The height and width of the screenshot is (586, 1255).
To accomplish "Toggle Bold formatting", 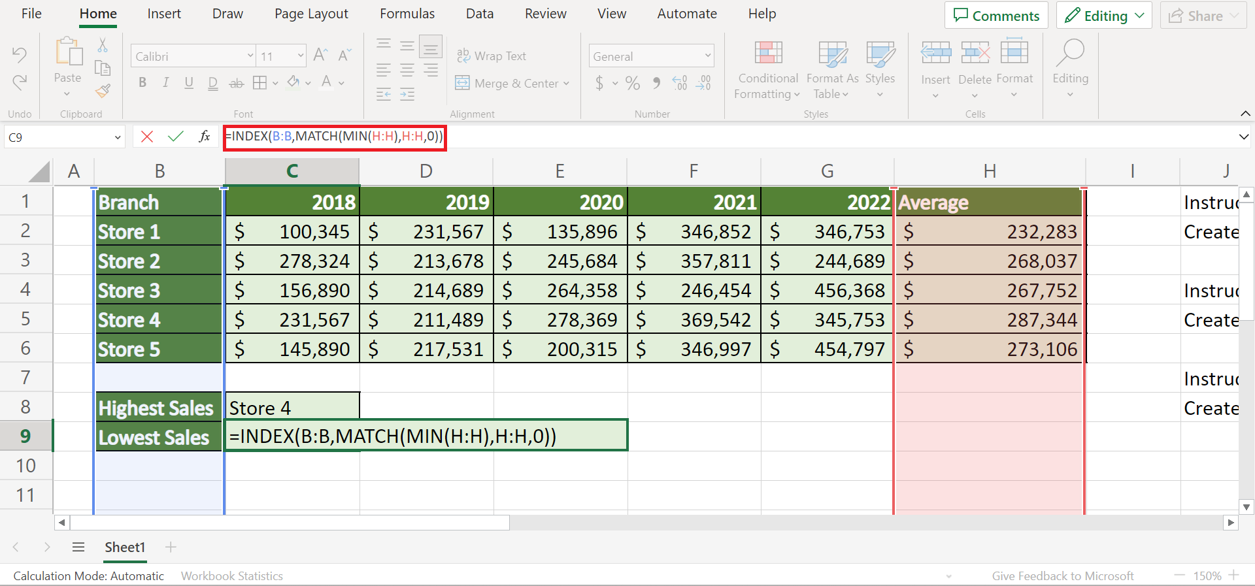I will click(142, 82).
